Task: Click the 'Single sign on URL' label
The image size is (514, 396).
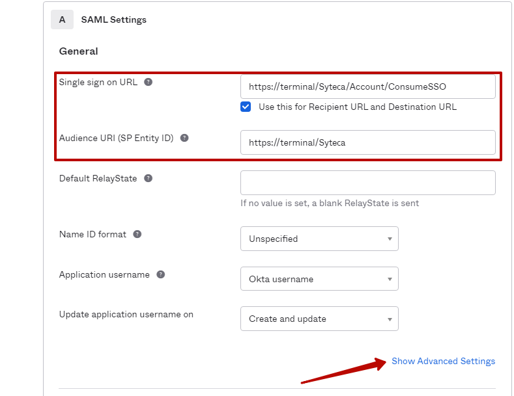Action: click(98, 82)
